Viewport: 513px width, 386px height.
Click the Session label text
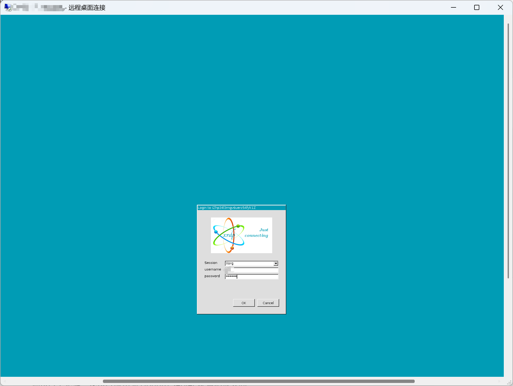coord(211,263)
